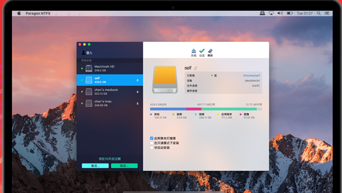The height and width of the screenshot is (193, 342).
Task: Click the clock showing Tue 01:27
Action: click(x=304, y=13)
